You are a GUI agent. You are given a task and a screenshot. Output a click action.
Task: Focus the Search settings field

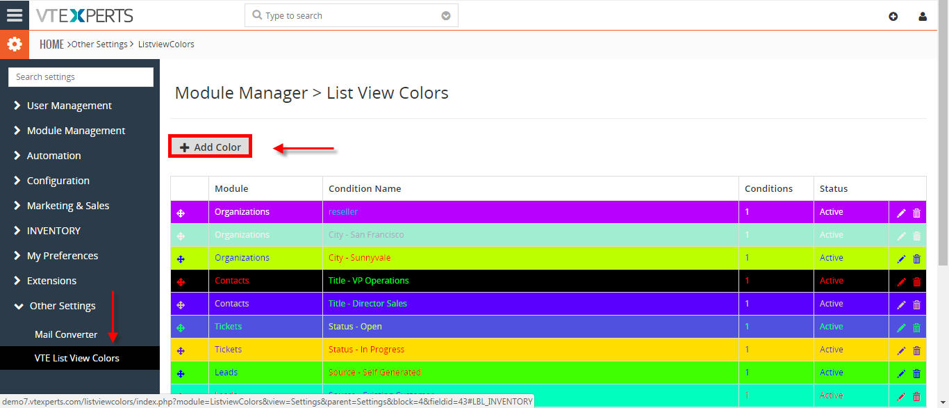81,77
